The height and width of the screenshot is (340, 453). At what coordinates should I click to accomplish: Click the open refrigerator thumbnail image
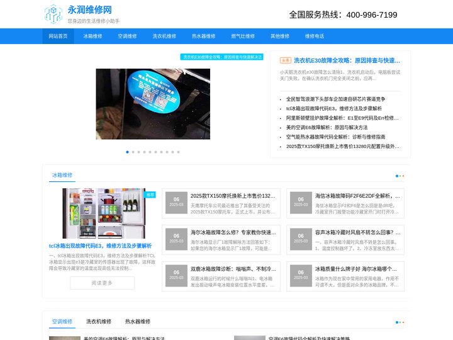click(104, 213)
